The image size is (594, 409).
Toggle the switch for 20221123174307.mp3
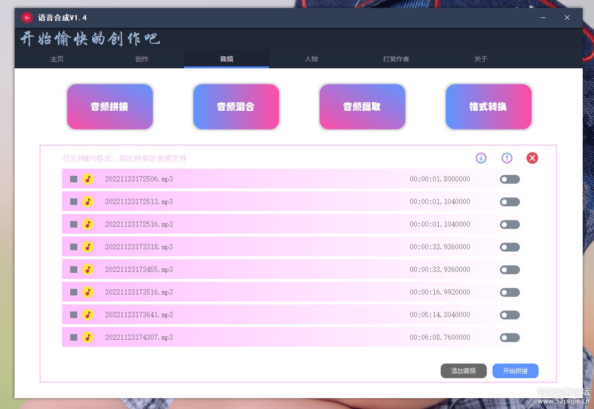(510, 338)
